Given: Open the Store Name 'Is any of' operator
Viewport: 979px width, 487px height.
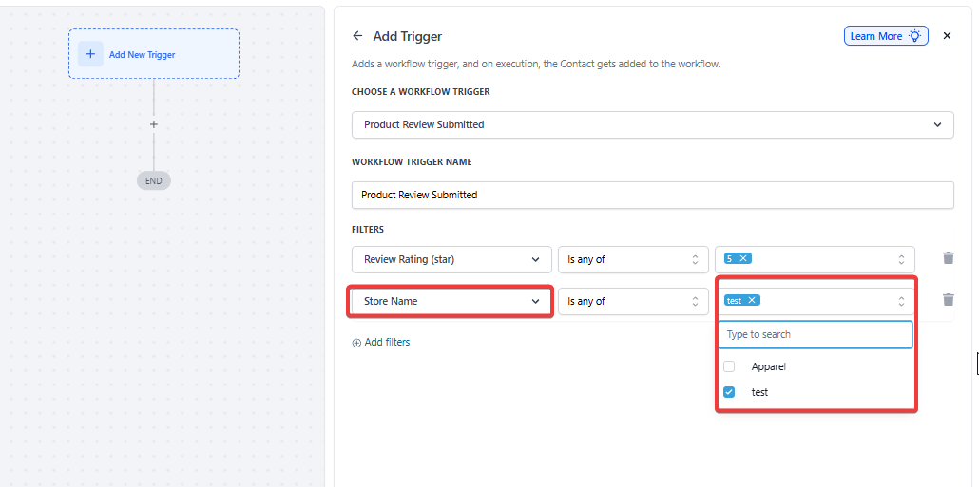Looking at the screenshot, I should 632,301.
